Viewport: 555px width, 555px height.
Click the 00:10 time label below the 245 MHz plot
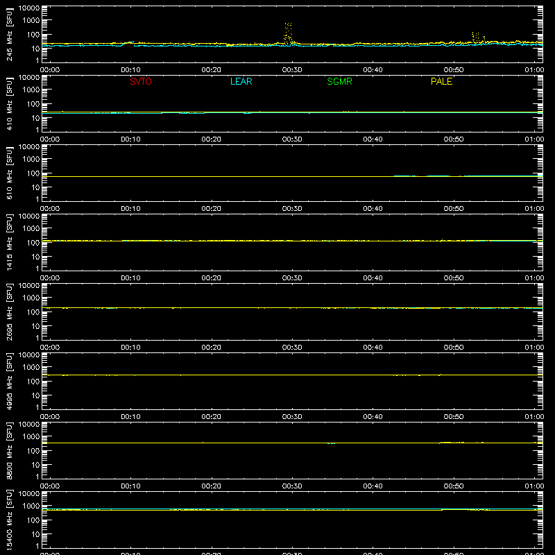pos(130,70)
